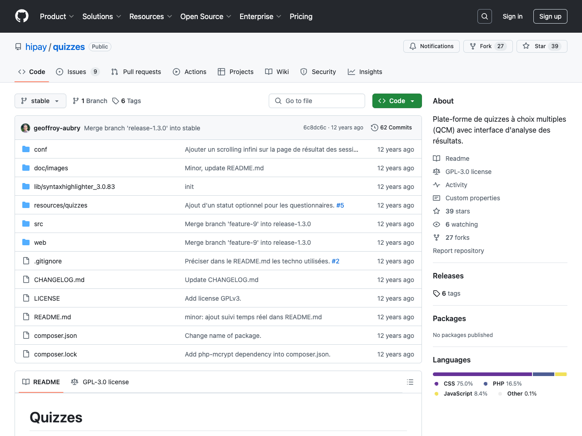Viewport: 582px width, 436px height.
Task: Click the tag icon beside 6 tags
Action: coord(436,293)
